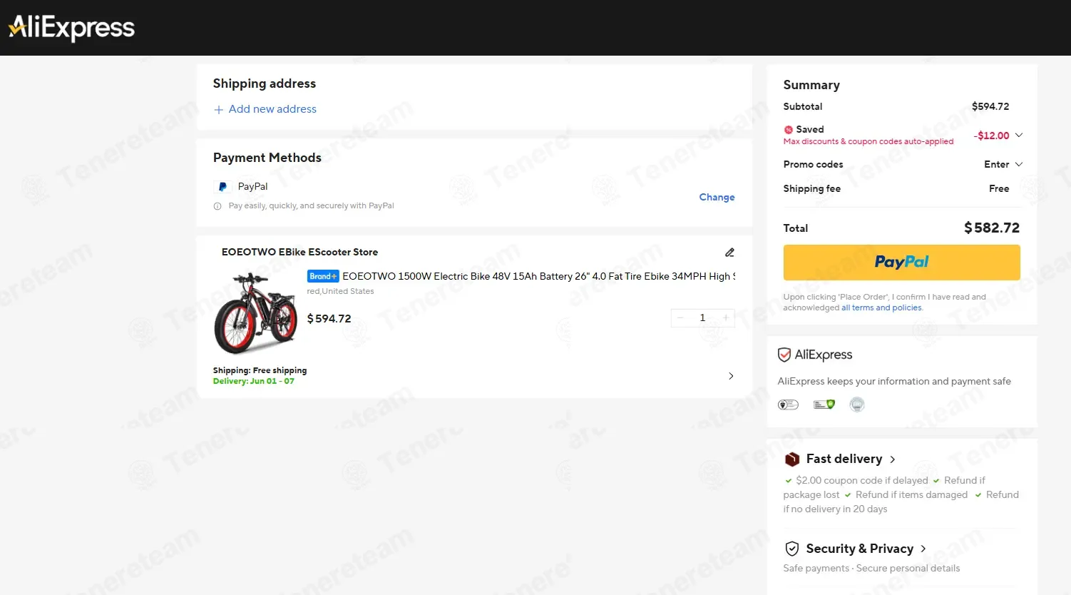The width and height of the screenshot is (1071, 595).
Task: Click the first payment security badge icon
Action: point(788,405)
